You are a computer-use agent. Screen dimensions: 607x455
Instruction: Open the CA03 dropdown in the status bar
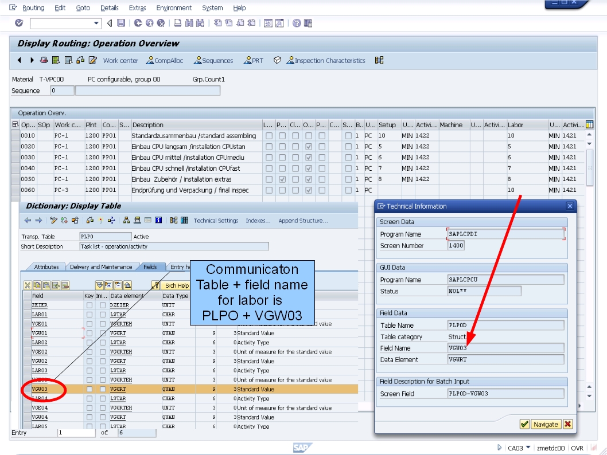tap(528, 448)
